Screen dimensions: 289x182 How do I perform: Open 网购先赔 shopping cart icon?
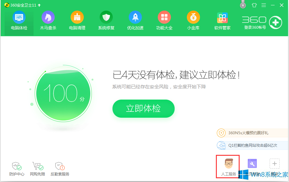[x=37, y=169]
